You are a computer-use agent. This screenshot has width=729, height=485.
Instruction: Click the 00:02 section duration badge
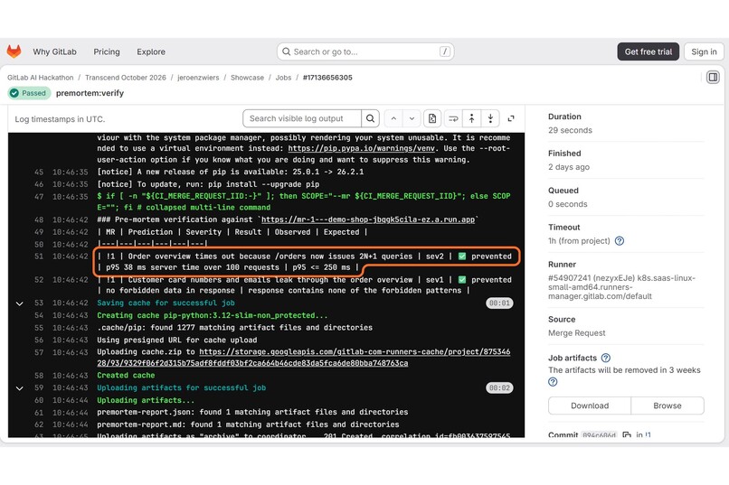click(499, 388)
